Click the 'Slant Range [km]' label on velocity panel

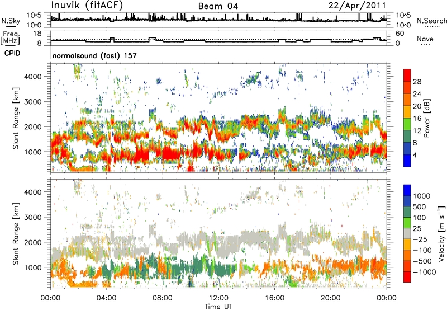16,233
